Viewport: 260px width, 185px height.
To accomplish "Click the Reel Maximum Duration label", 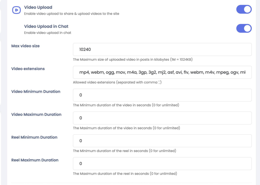I will point(35,160).
